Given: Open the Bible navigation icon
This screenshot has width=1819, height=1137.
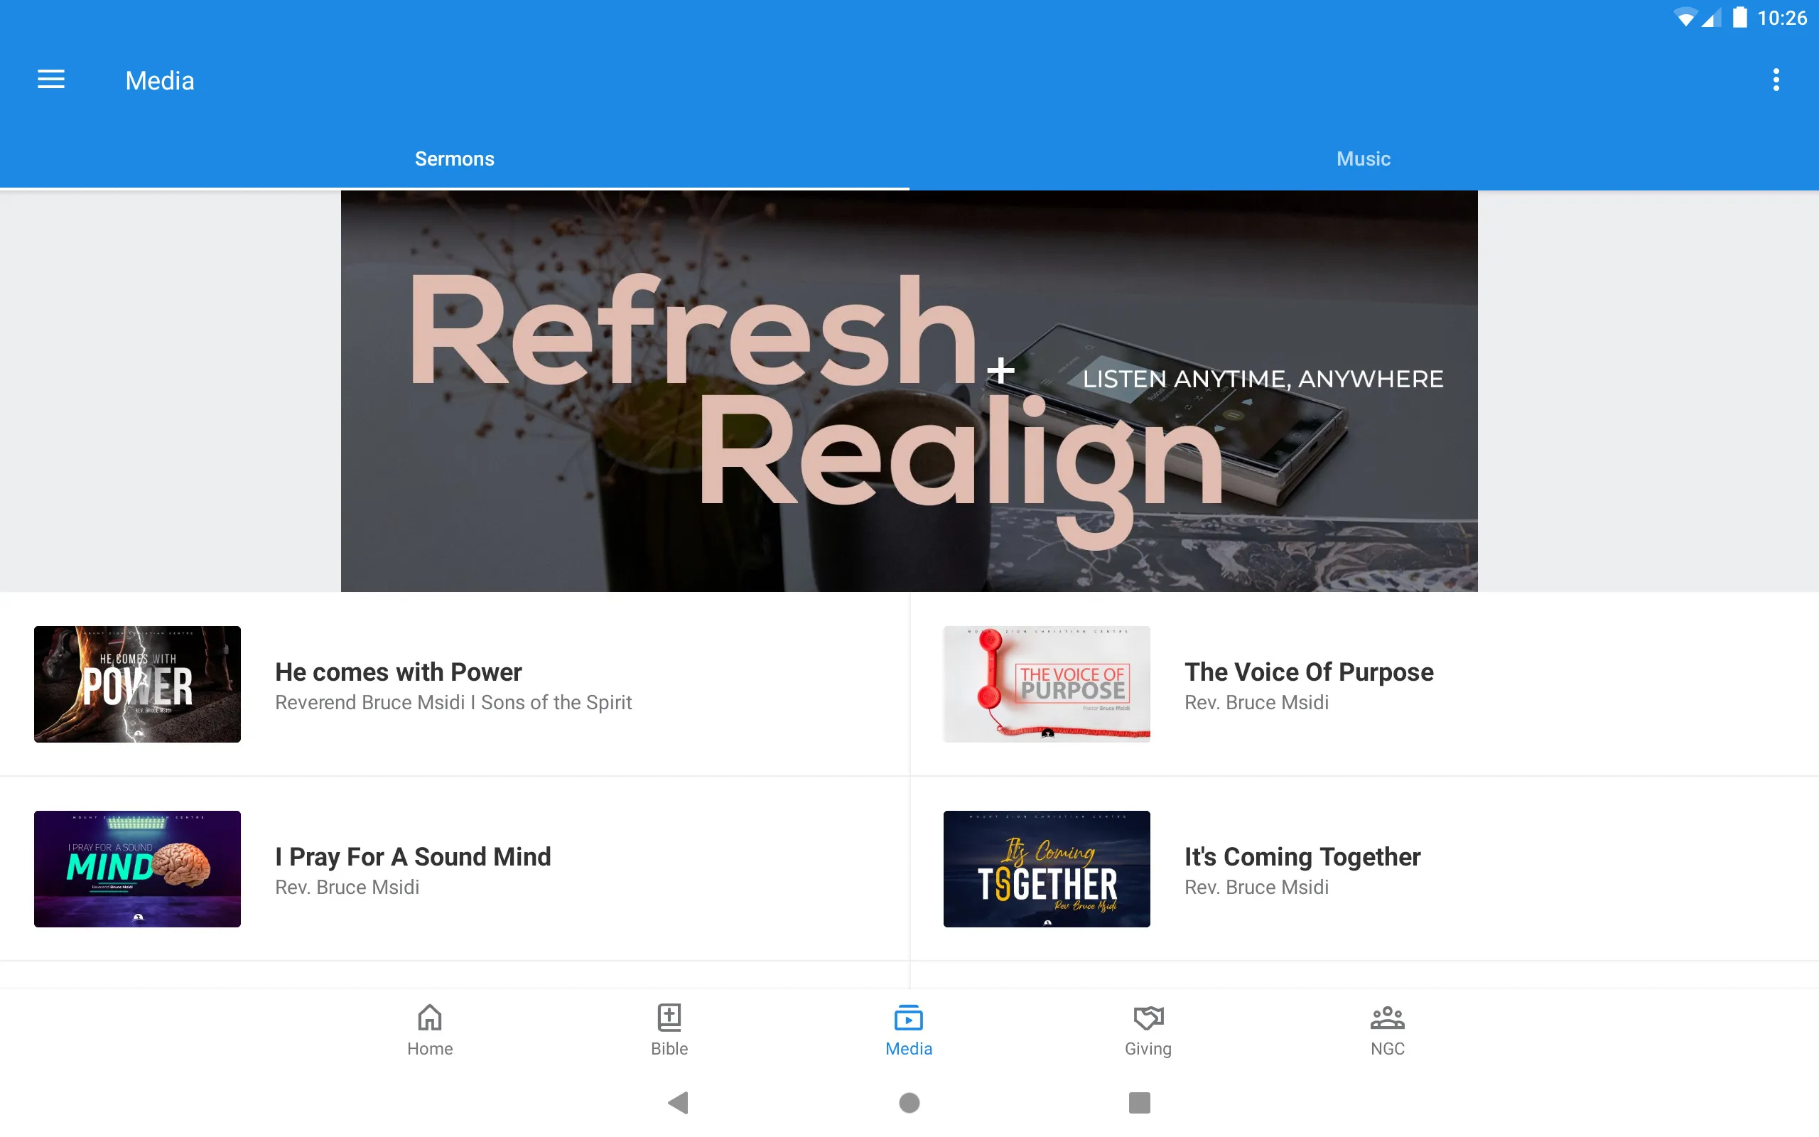Looking at the screenshot, I should tap(669, 1030).
